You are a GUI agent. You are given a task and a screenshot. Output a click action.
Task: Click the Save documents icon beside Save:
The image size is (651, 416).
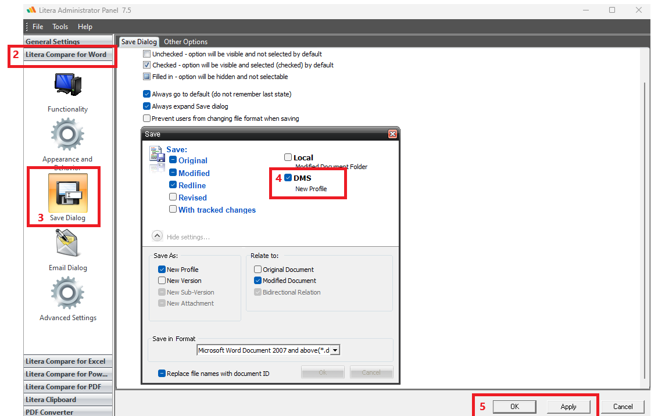coord(157,159)
